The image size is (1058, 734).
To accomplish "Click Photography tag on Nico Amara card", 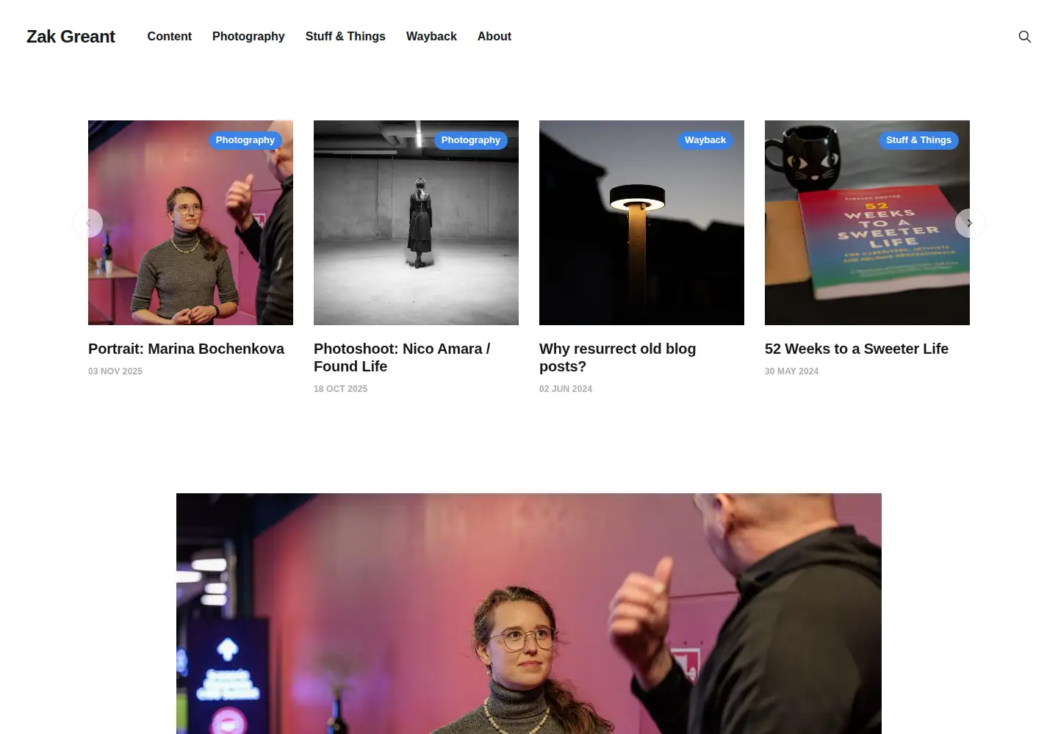I will coord(471,140).
